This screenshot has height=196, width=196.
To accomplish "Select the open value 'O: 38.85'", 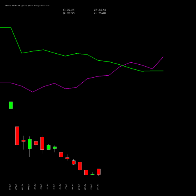I will pos(69,13).
